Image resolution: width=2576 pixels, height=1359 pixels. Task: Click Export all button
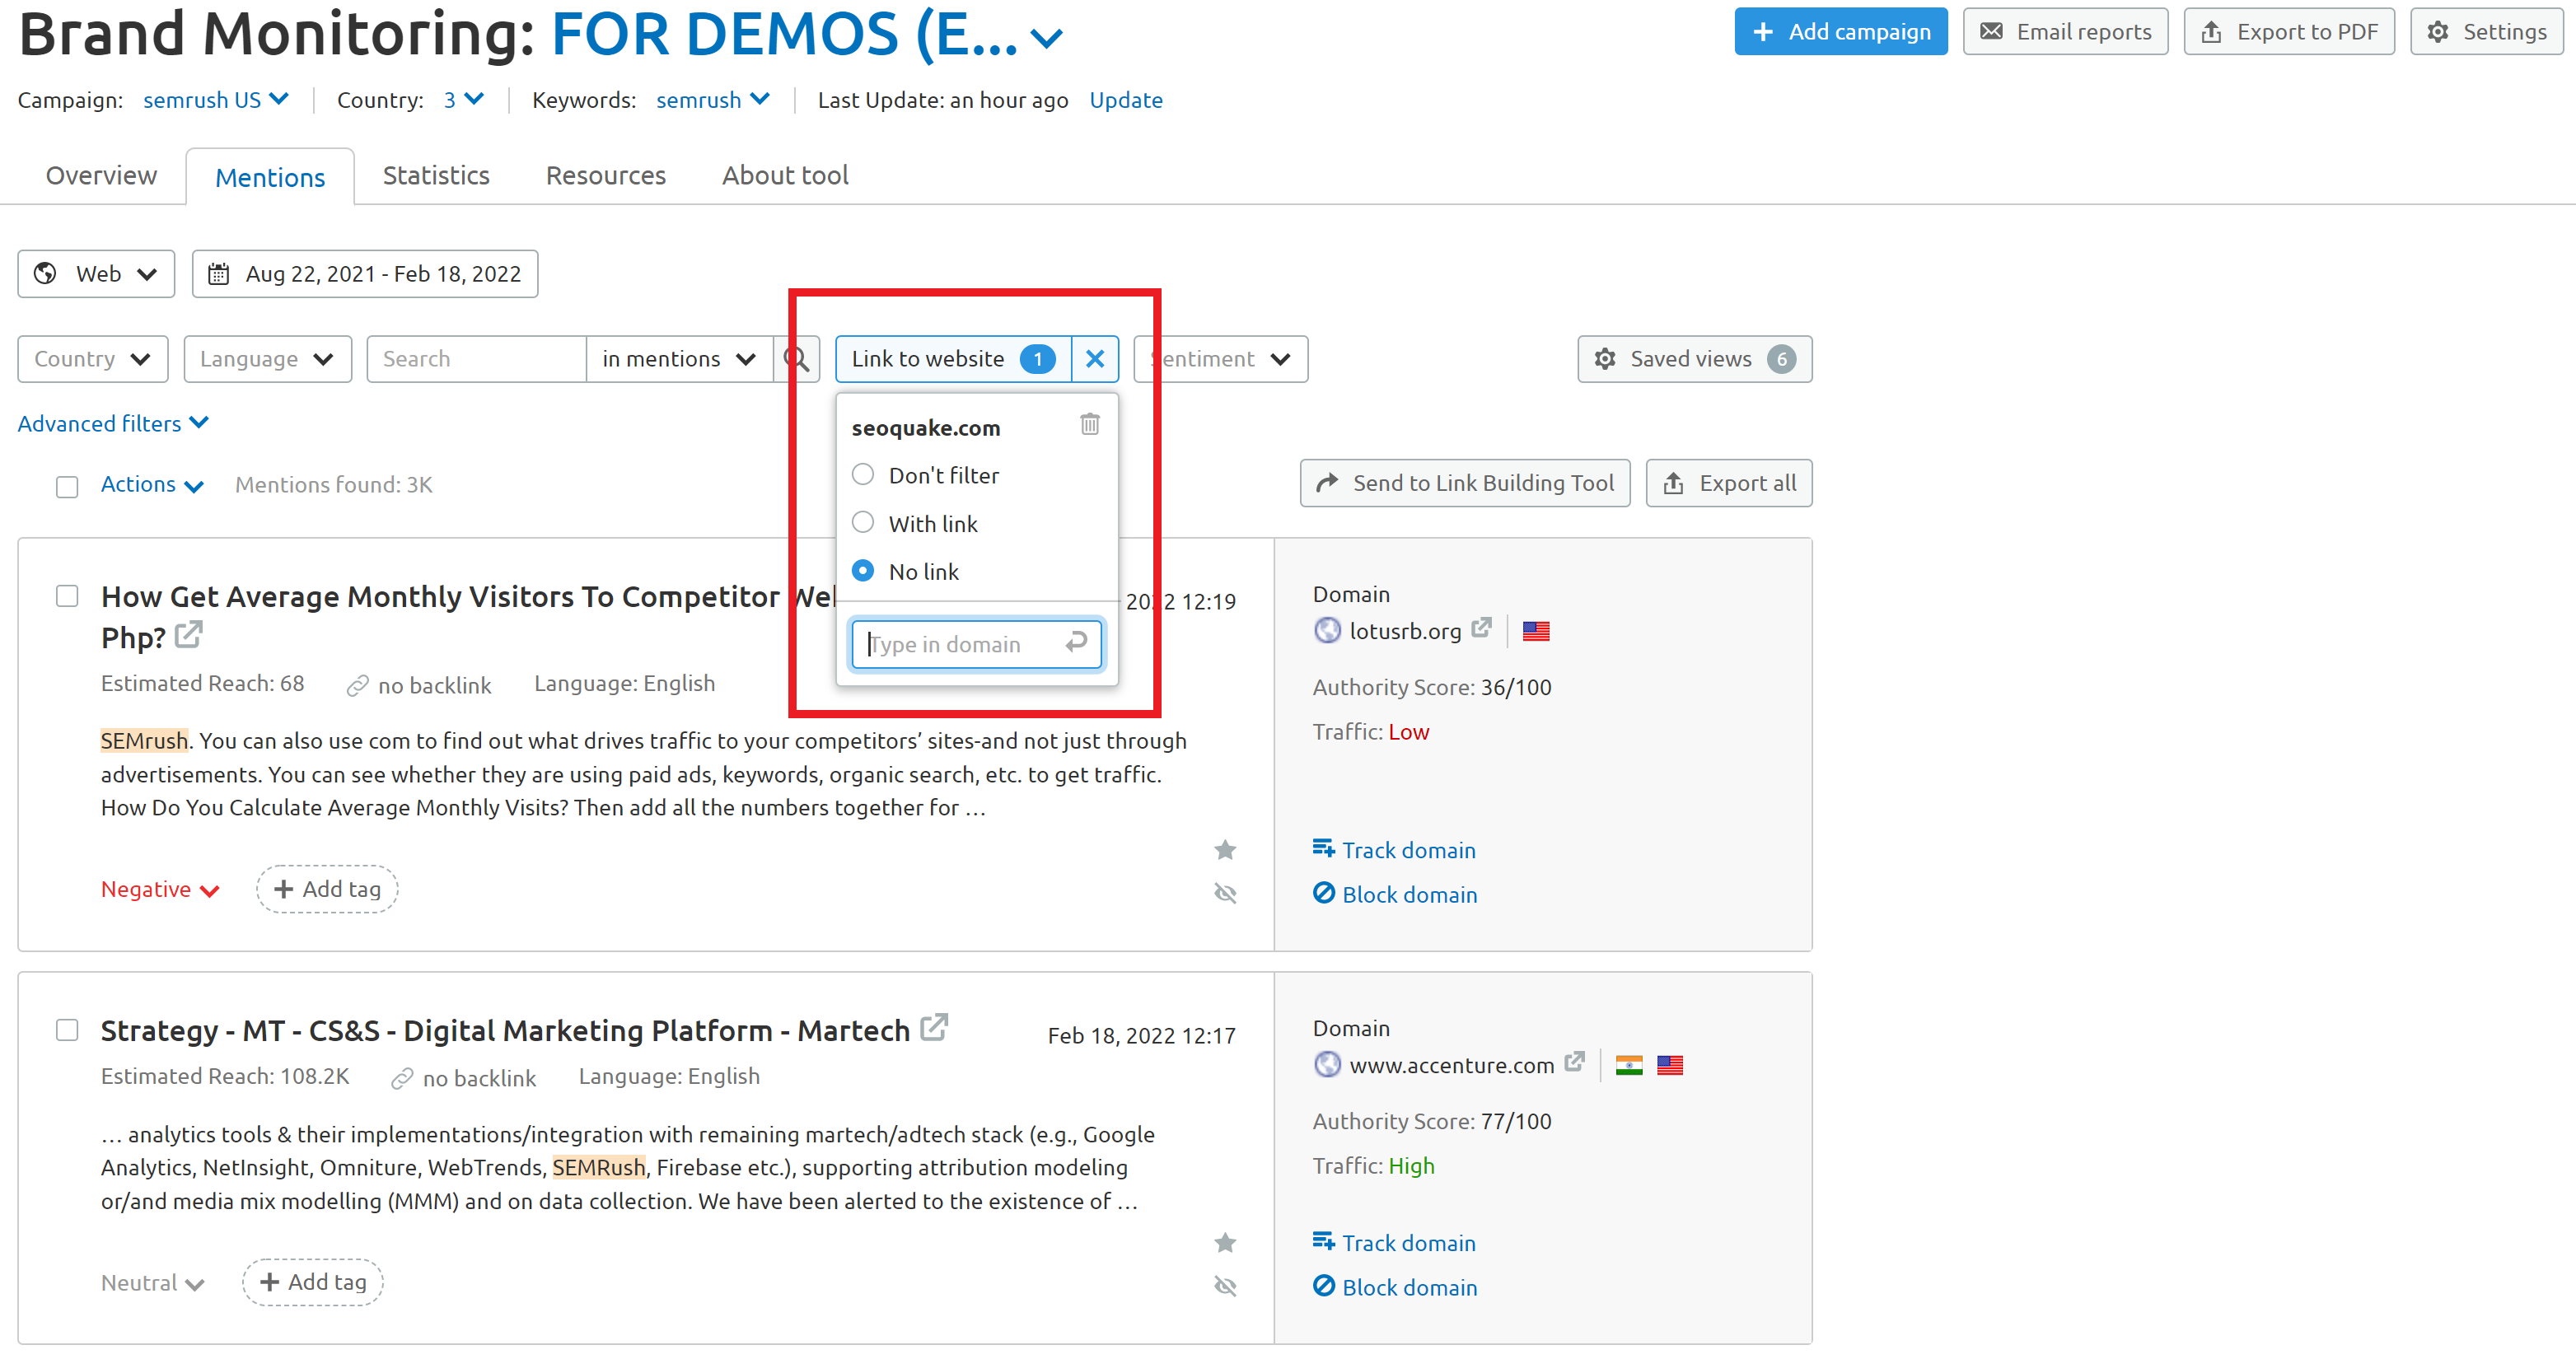(1729, 483)
